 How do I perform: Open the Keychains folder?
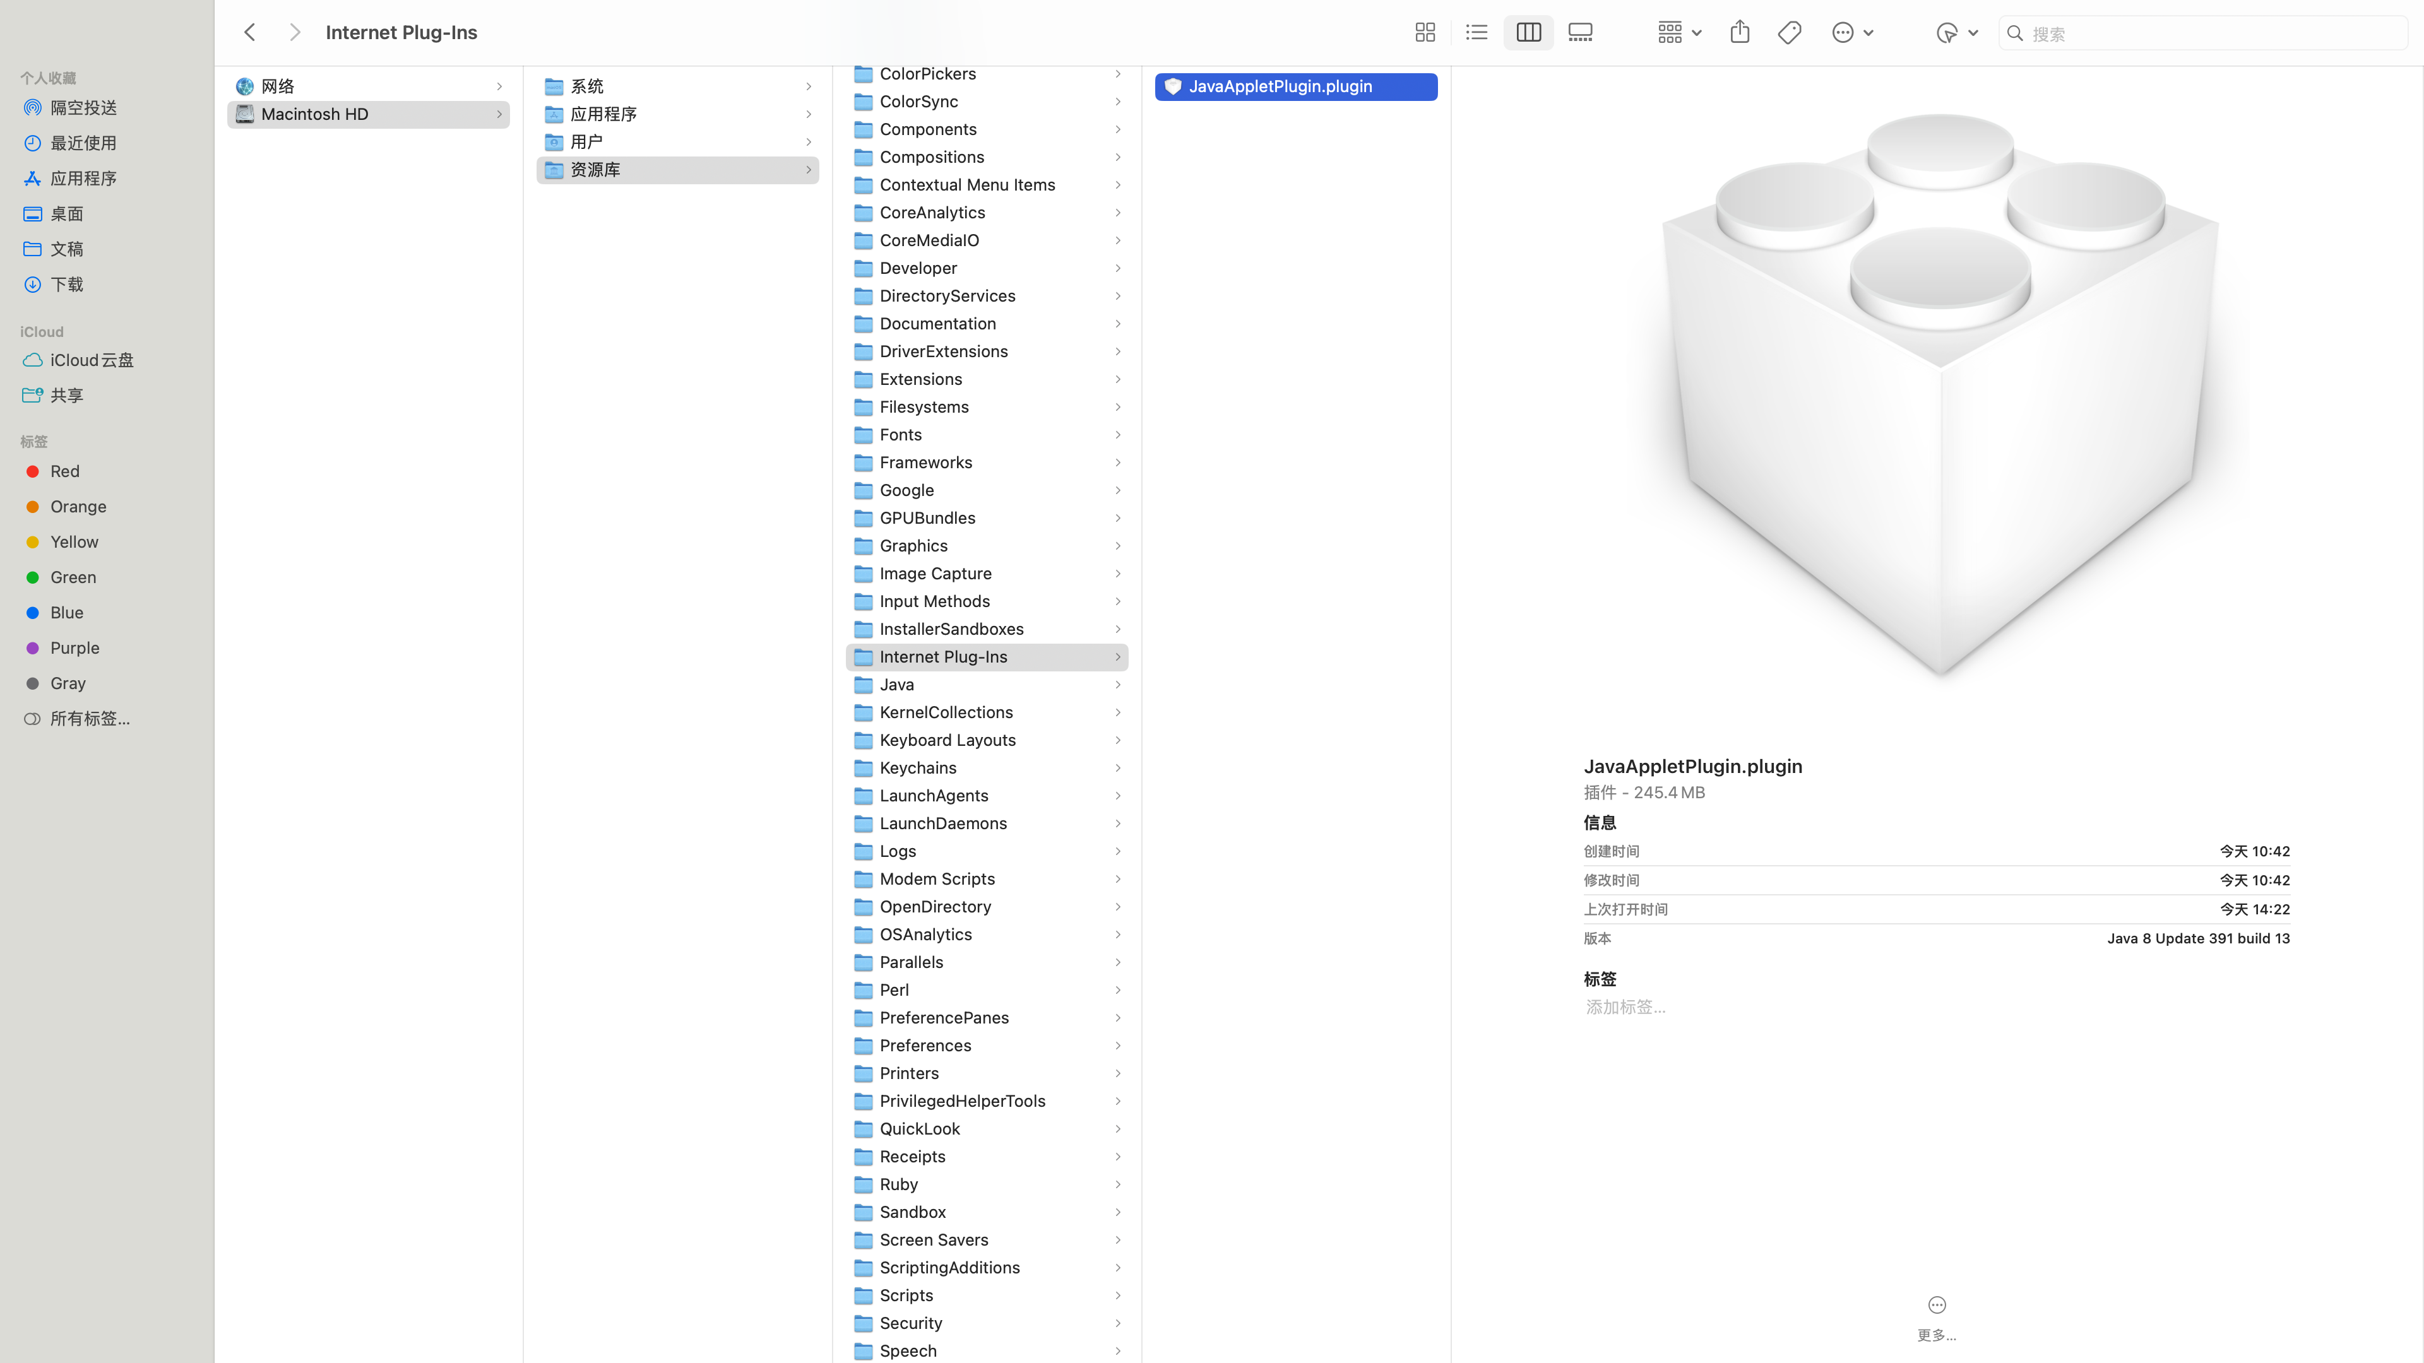987,769
